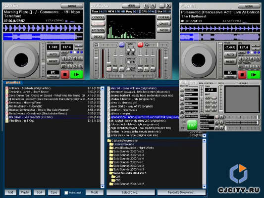Open Favourite Directories
Image resolution: width=264 pixels, height=198 pixels.
[181, 192]
